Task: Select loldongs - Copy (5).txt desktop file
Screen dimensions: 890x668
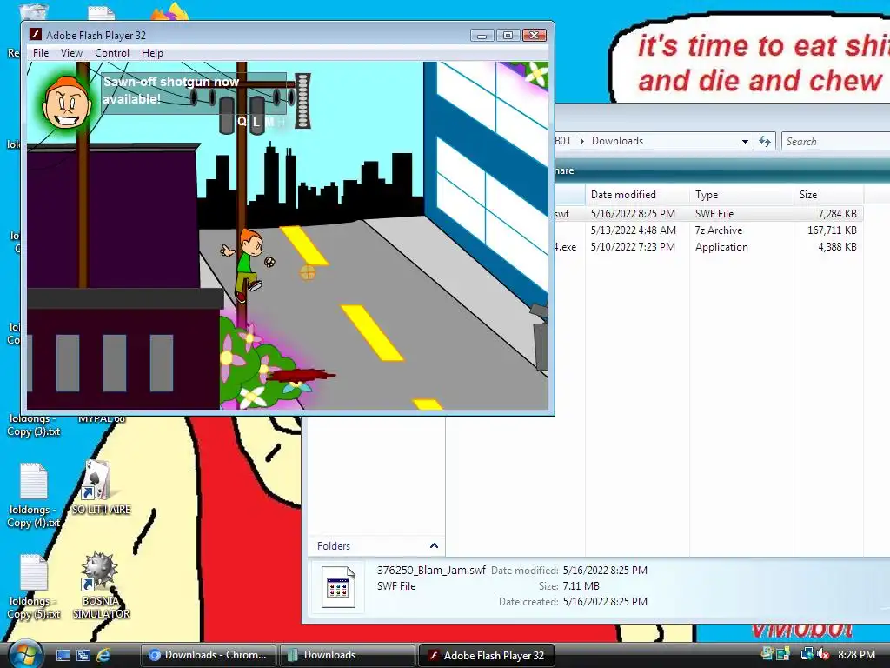Action: [x=34, y=587]
